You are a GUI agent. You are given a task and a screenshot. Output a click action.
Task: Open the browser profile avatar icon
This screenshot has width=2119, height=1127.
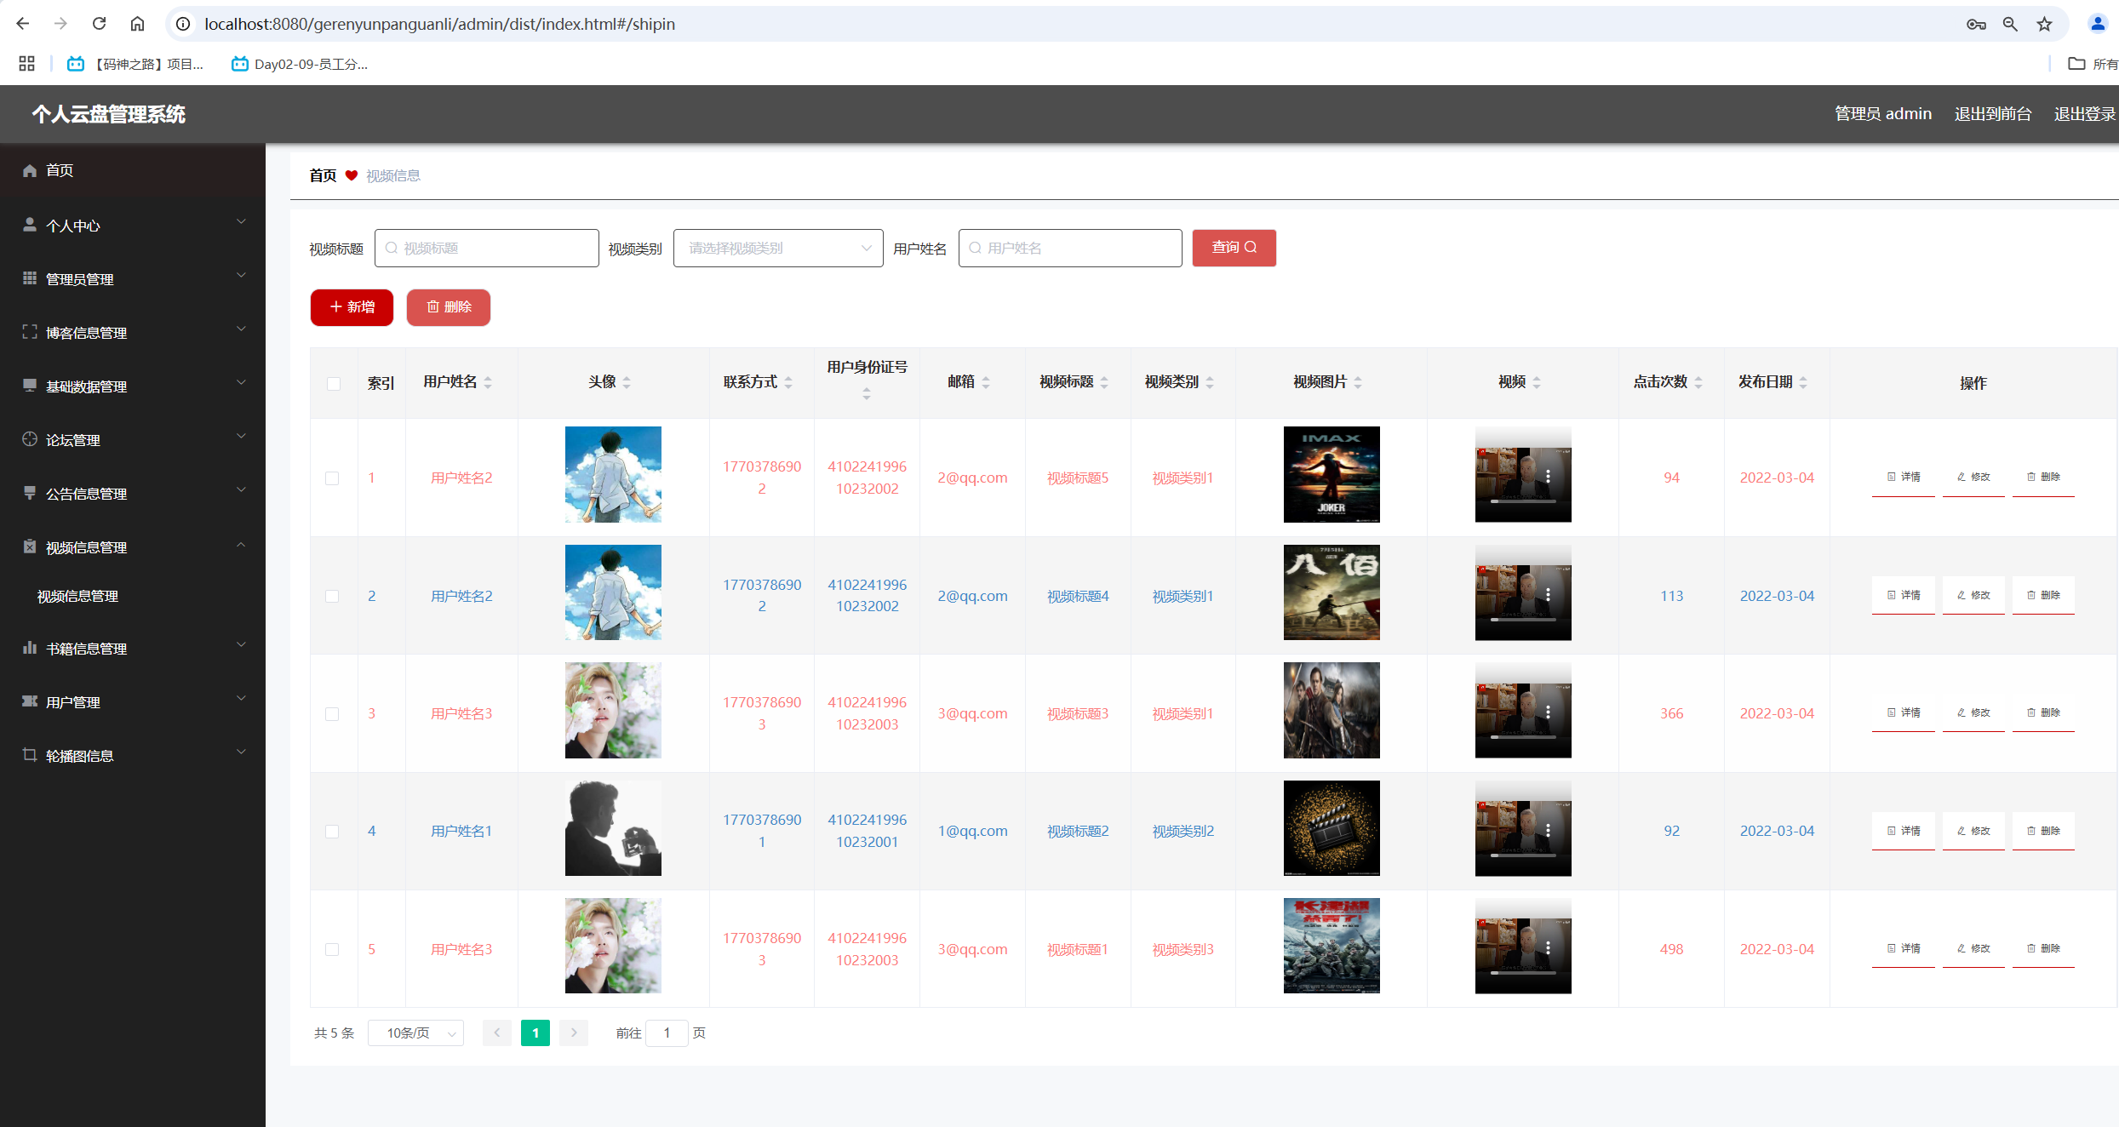pyautogui.click(x=2097, y=24)
